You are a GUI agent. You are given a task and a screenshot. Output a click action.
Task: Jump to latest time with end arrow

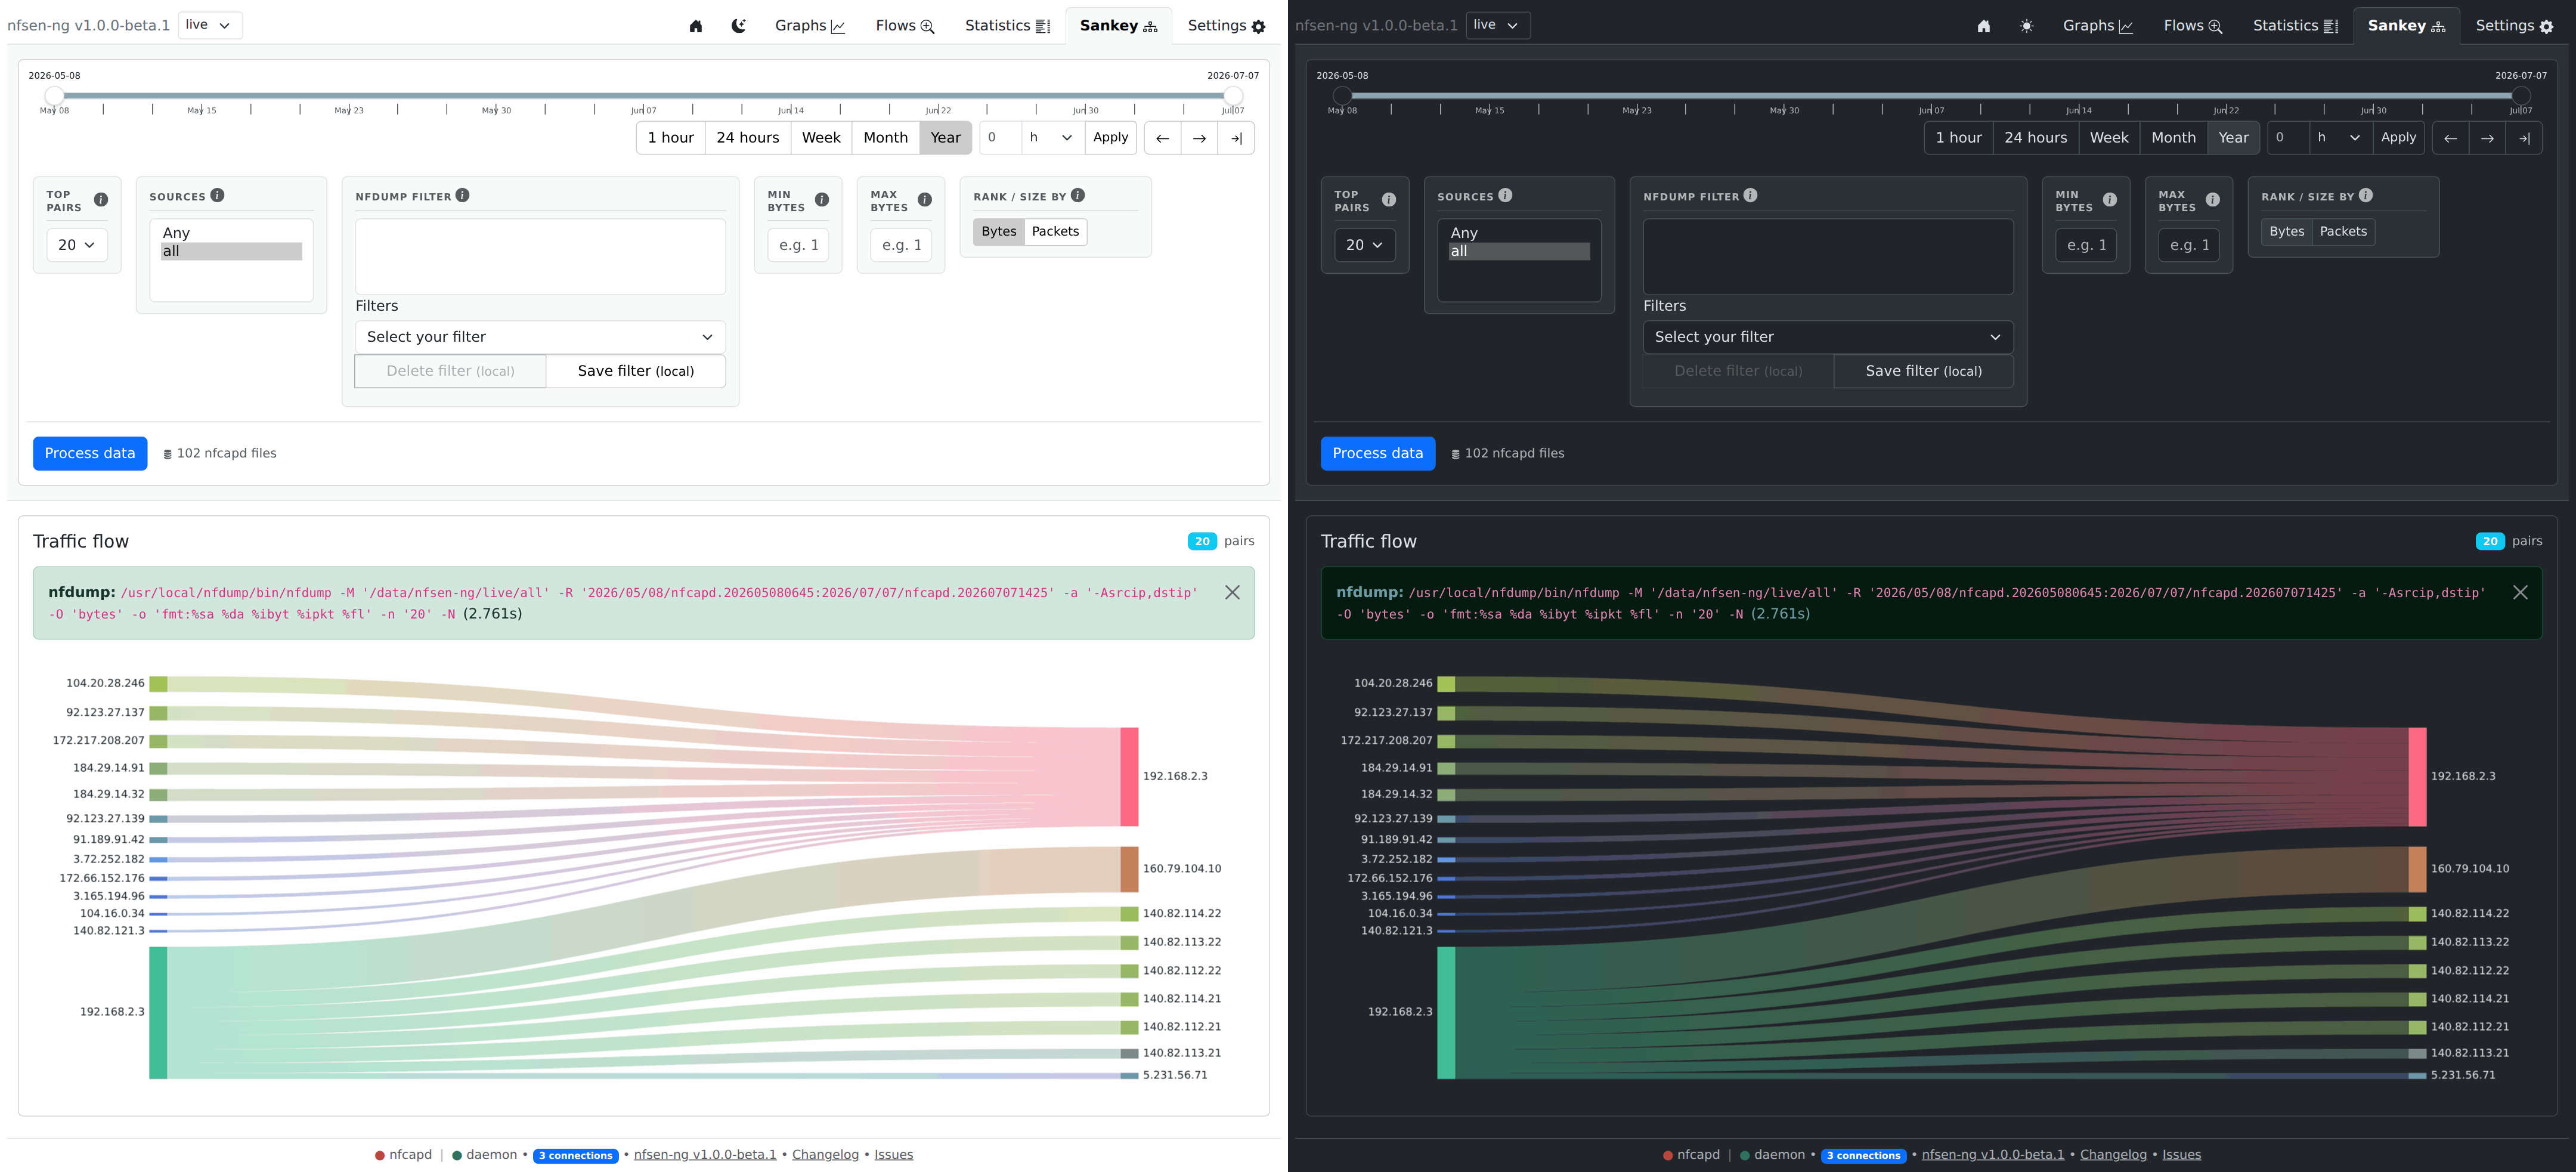coord(1236,138)
